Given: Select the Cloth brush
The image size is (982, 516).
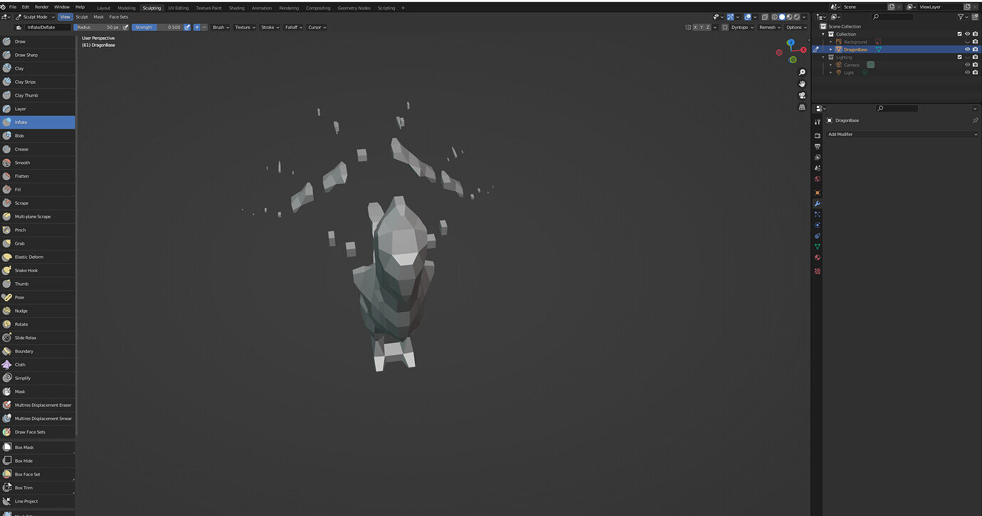Looking at the screenshot, I should [x=38, y=365].
